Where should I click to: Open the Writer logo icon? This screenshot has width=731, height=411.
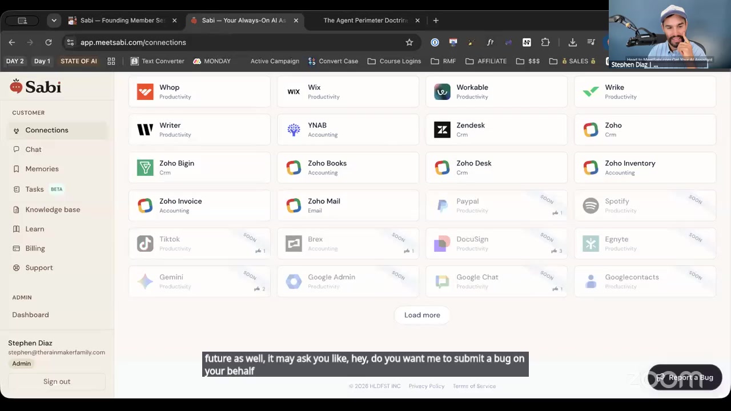click(145, 130)
